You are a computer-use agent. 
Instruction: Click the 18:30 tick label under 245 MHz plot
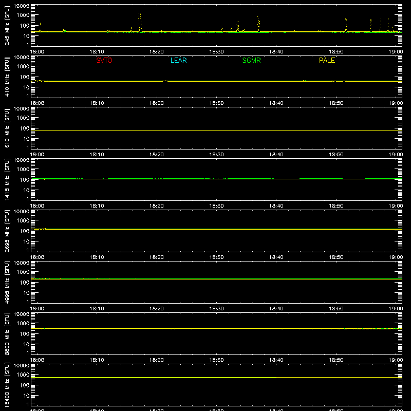coord(216,52)
